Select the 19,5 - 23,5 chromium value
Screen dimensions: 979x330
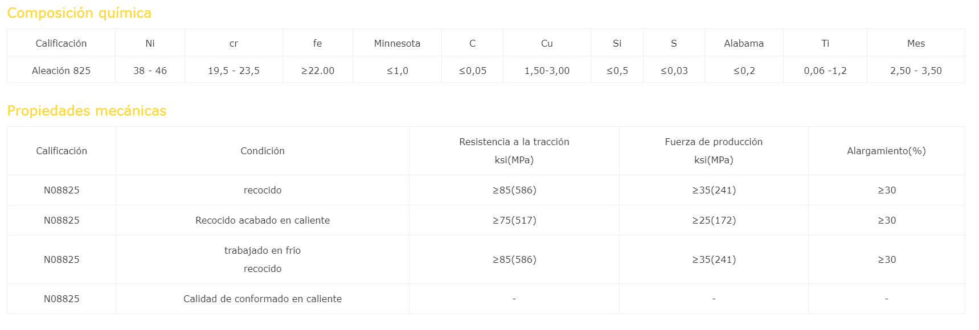234,71
